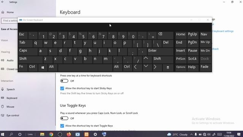The height and width of the screenshot is (137, 243).
Task: Toggle Caps key on on-screen keyboard
Action: (28, 51)
